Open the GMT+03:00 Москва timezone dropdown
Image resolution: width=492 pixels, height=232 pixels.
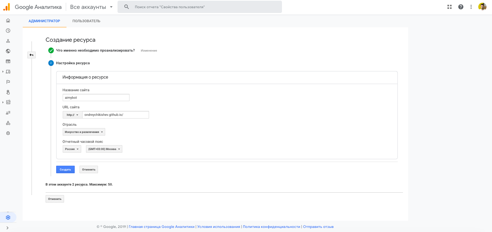click(x=104, y=149)
